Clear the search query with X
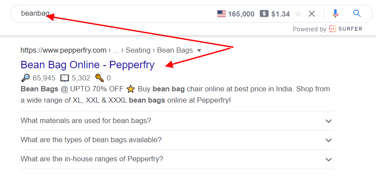Viewport: 376px width, 180px height. coord(312,14)
